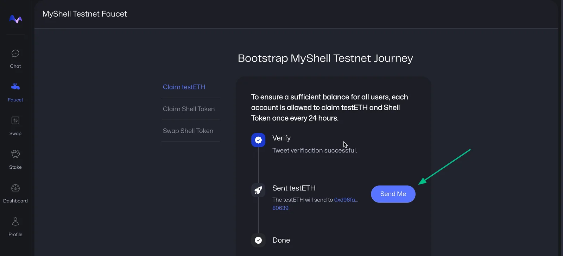The image size is (563, 256).
Task: Click the Sent testETH rocket icon
Action: coord(258,190)
